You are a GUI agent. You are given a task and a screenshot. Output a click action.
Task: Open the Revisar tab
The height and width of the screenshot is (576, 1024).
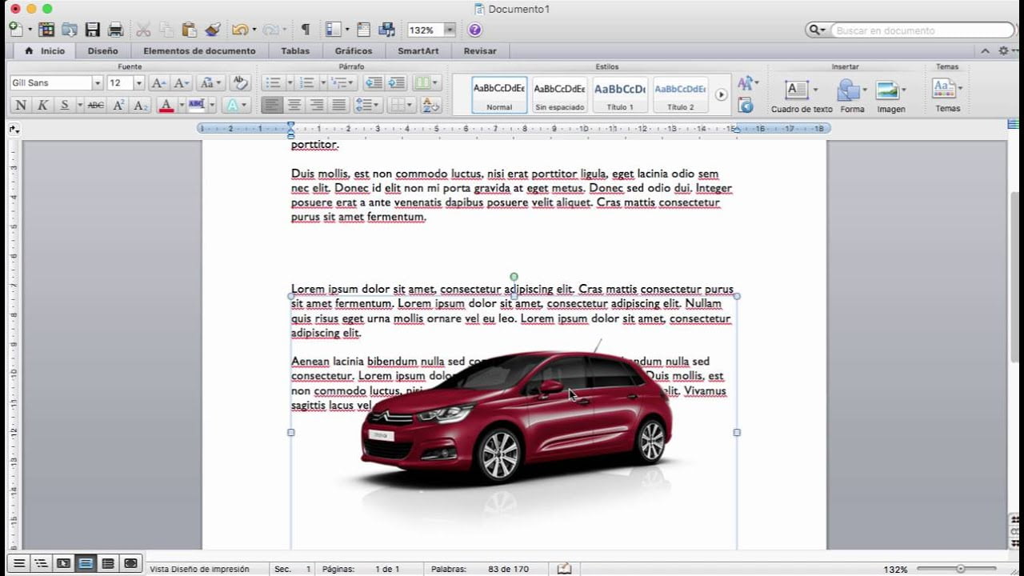pos(480,50)
